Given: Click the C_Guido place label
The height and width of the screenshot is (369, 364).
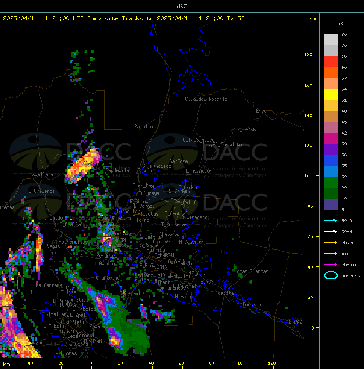Looking at the screenshot, I should tap(53, 218).
